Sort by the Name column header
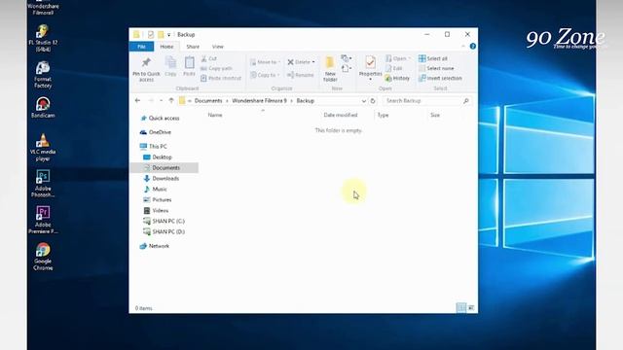The width and height of the screenshot is (623, 350). coord(215,115)
